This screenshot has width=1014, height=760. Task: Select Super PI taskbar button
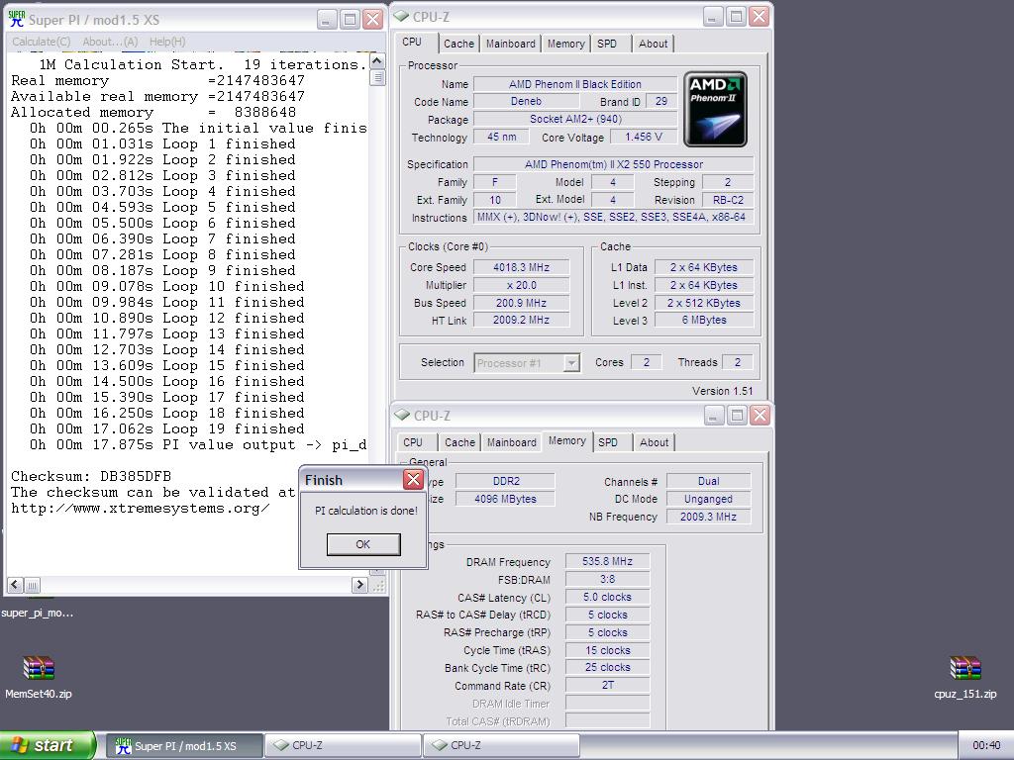pos(184,746)
